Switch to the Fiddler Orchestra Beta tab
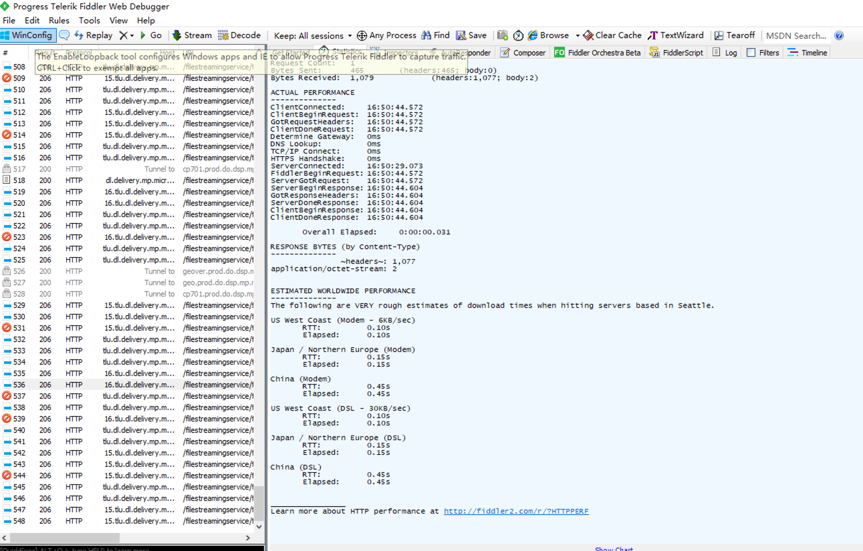The image size is (863, 551). point(597,53)
